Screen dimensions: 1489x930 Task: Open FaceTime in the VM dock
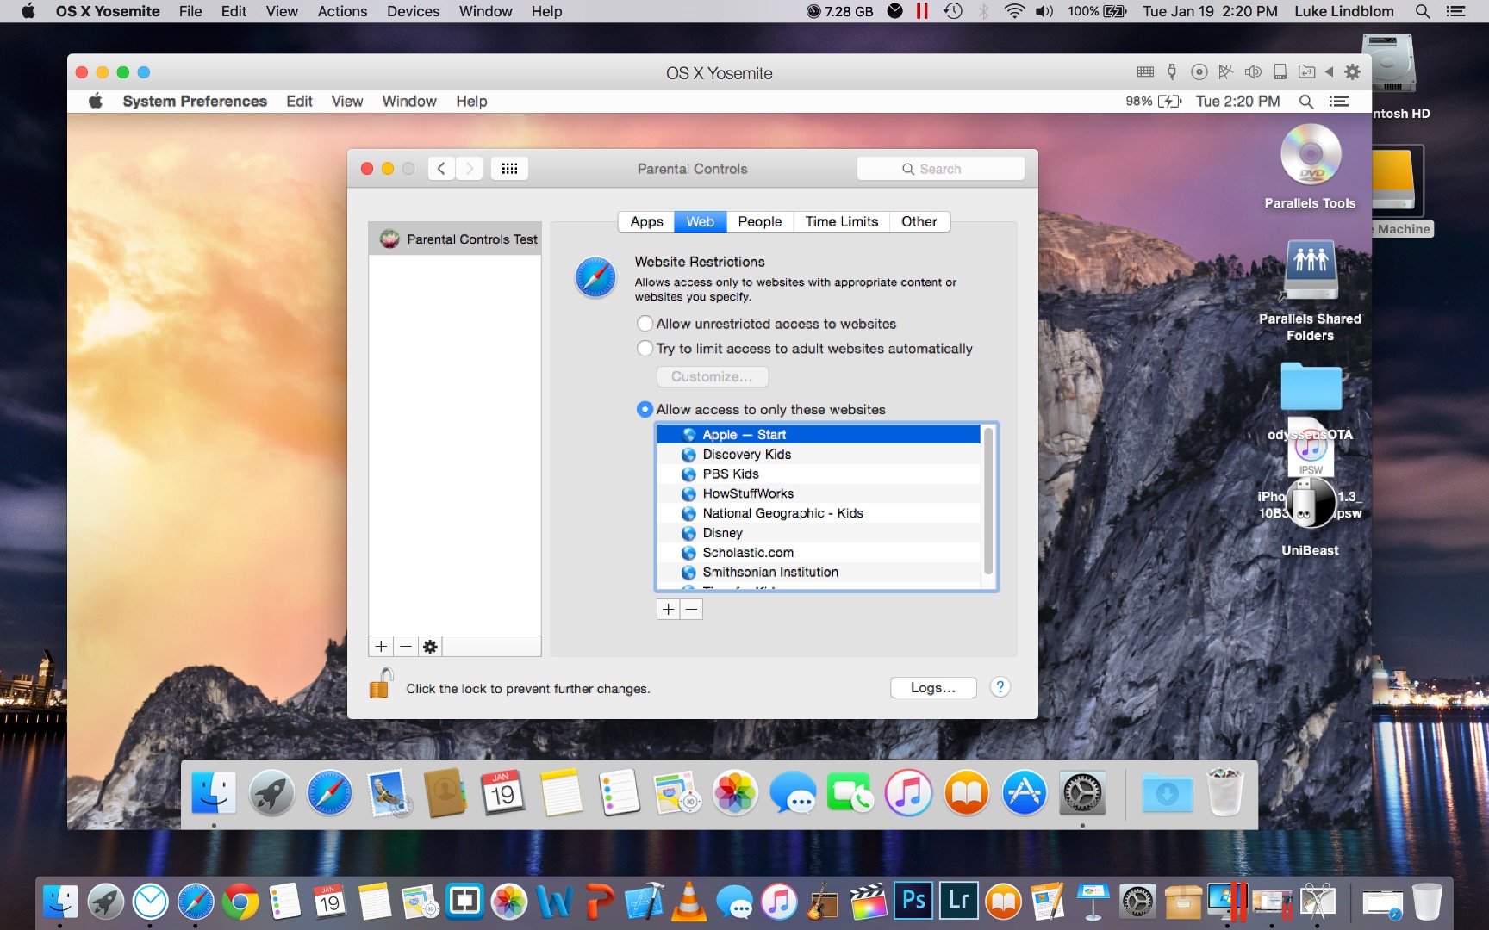[850, 793]
